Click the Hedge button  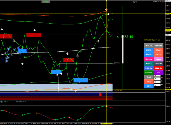pos(159,59)
